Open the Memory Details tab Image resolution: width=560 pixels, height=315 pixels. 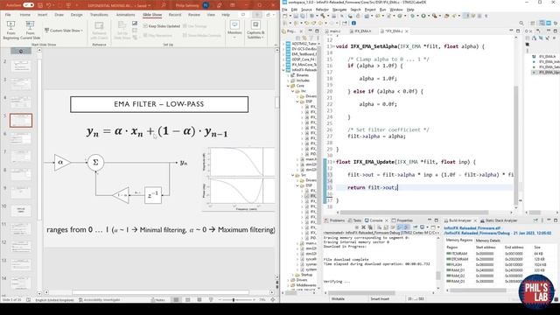(x=488, y=241)
